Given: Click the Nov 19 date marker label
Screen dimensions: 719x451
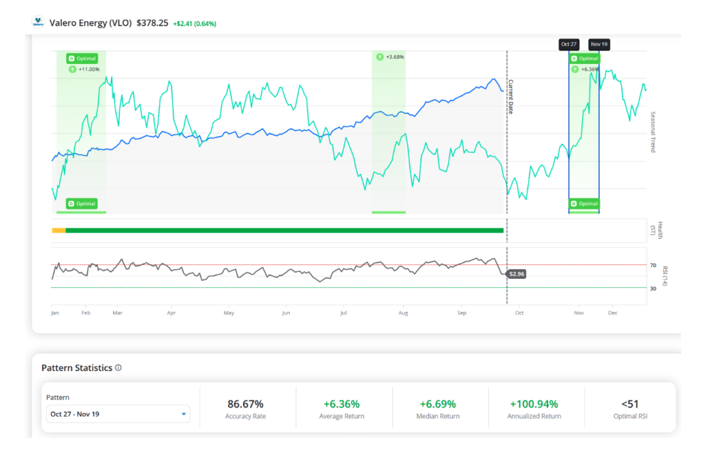Looking at the screenshot, I should pos(599,44).
